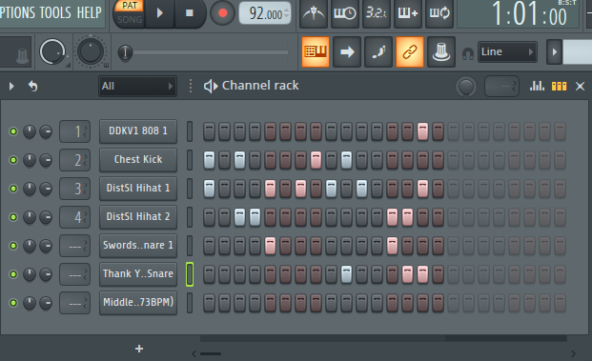Open the DistSl Hihat 2 channel button
Screen dimensions: 592x361
click(138, 217)
